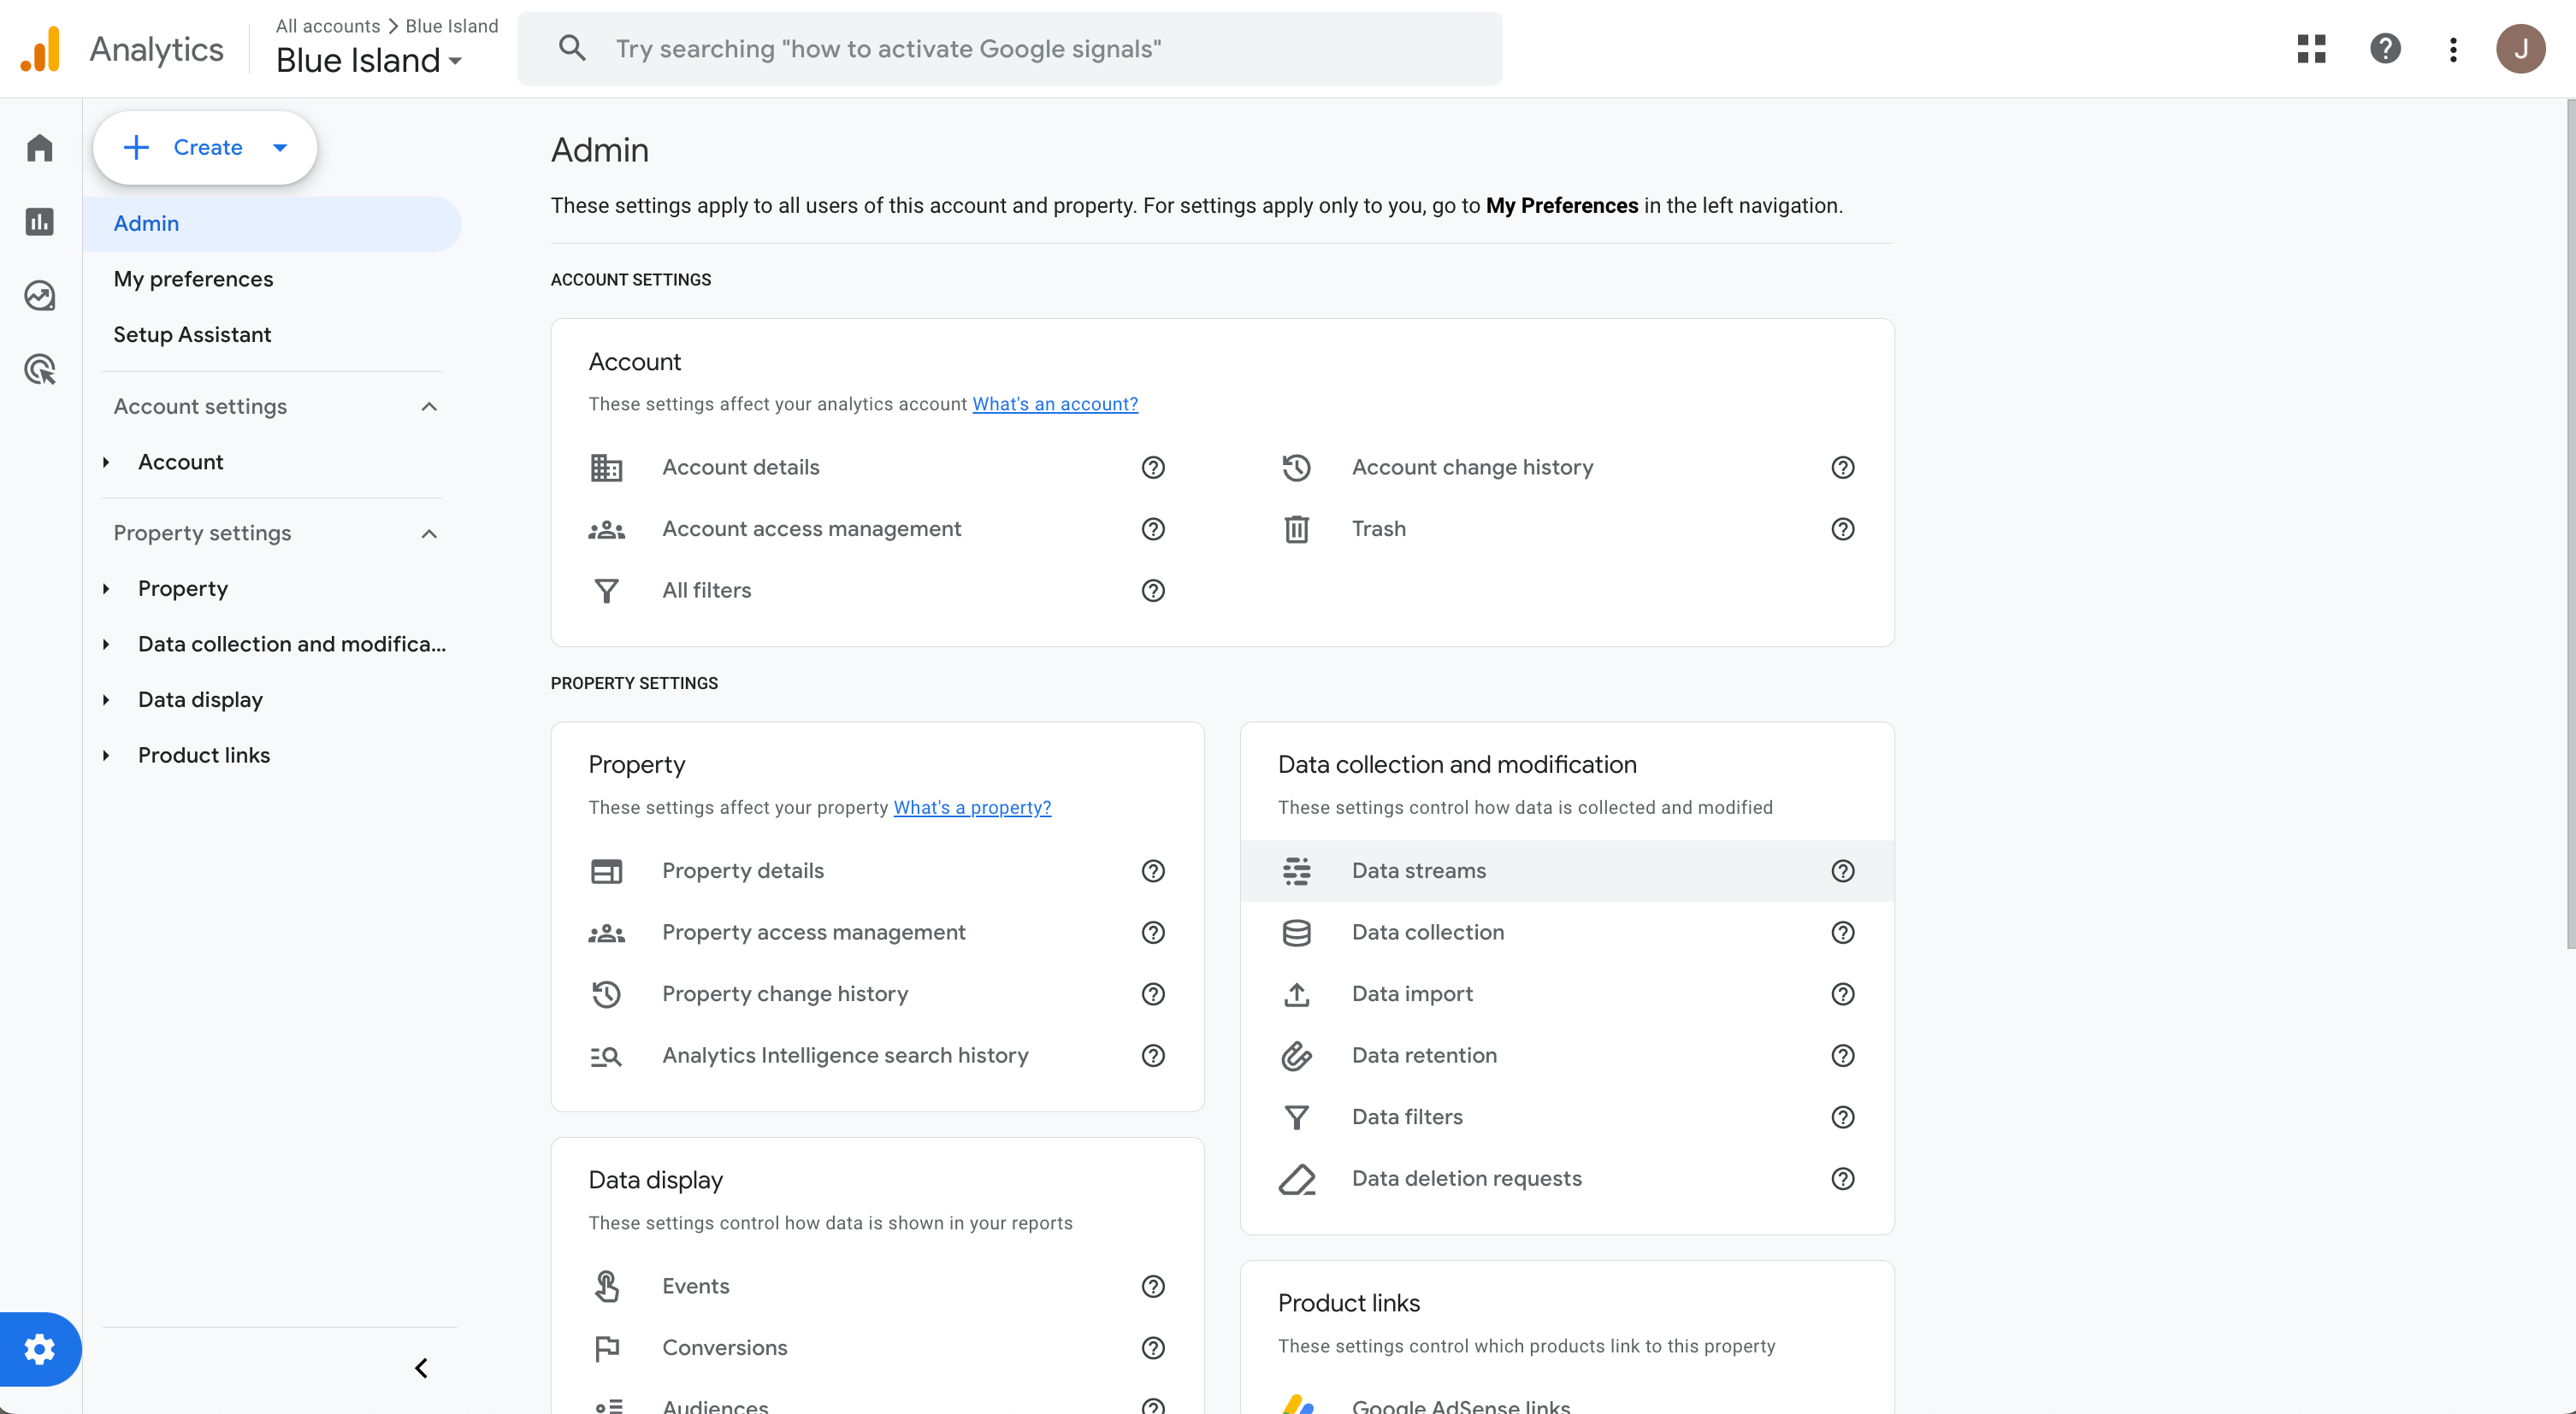Open the Google apps grid icon
The image size is (2576, 1414).
tap(2311, 49)
